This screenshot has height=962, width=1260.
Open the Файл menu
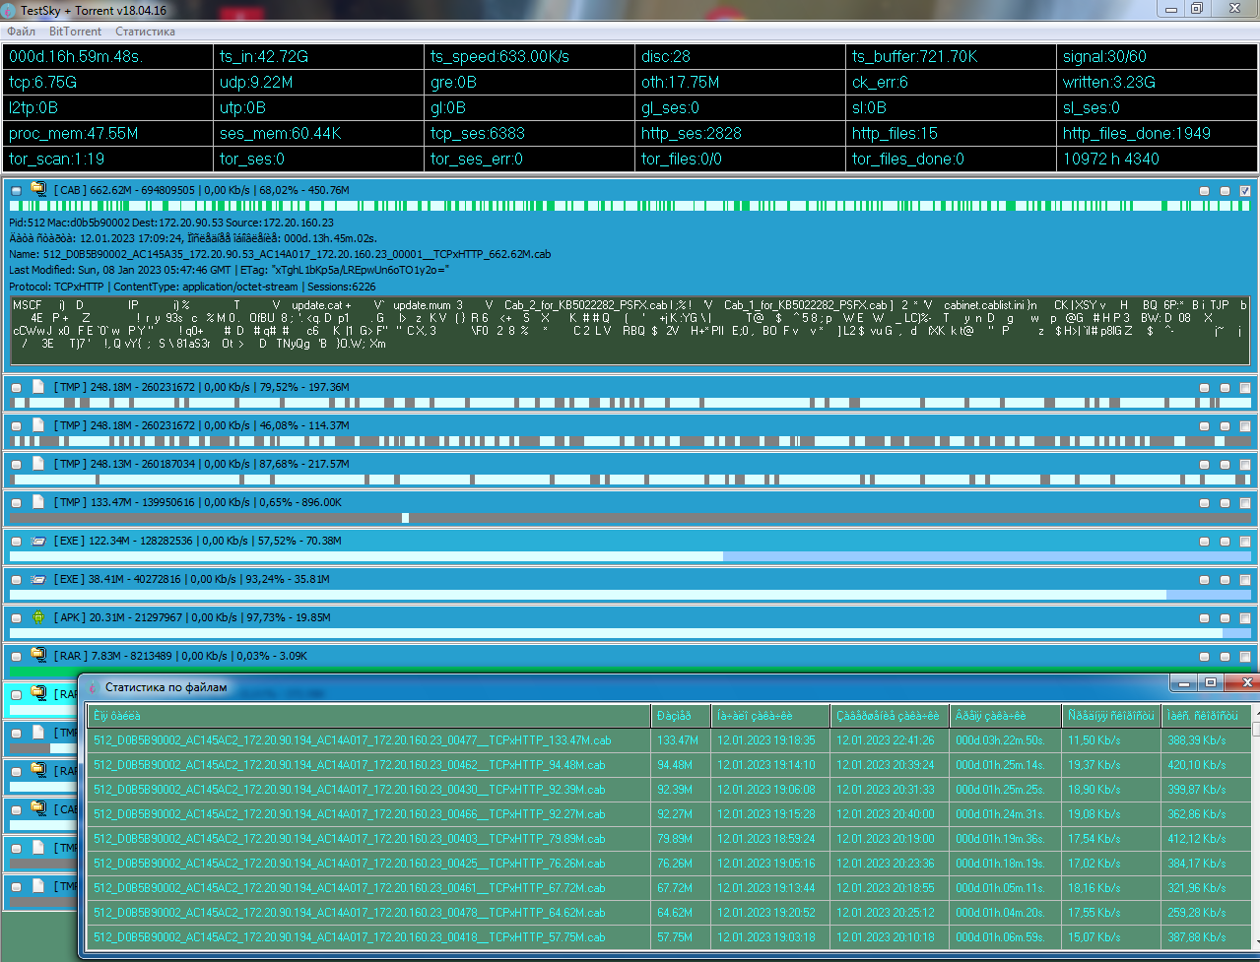click(x=21, y=32)
